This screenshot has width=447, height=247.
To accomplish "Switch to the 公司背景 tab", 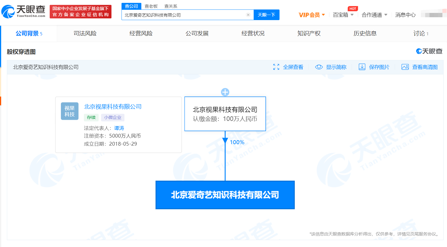I will [29, 34].
